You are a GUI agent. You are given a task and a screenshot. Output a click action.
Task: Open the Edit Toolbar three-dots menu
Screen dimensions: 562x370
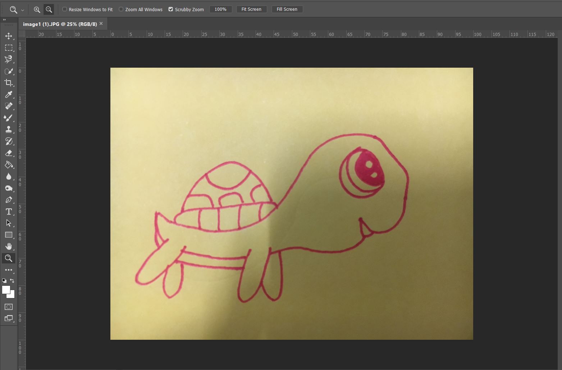pos(9,270)
